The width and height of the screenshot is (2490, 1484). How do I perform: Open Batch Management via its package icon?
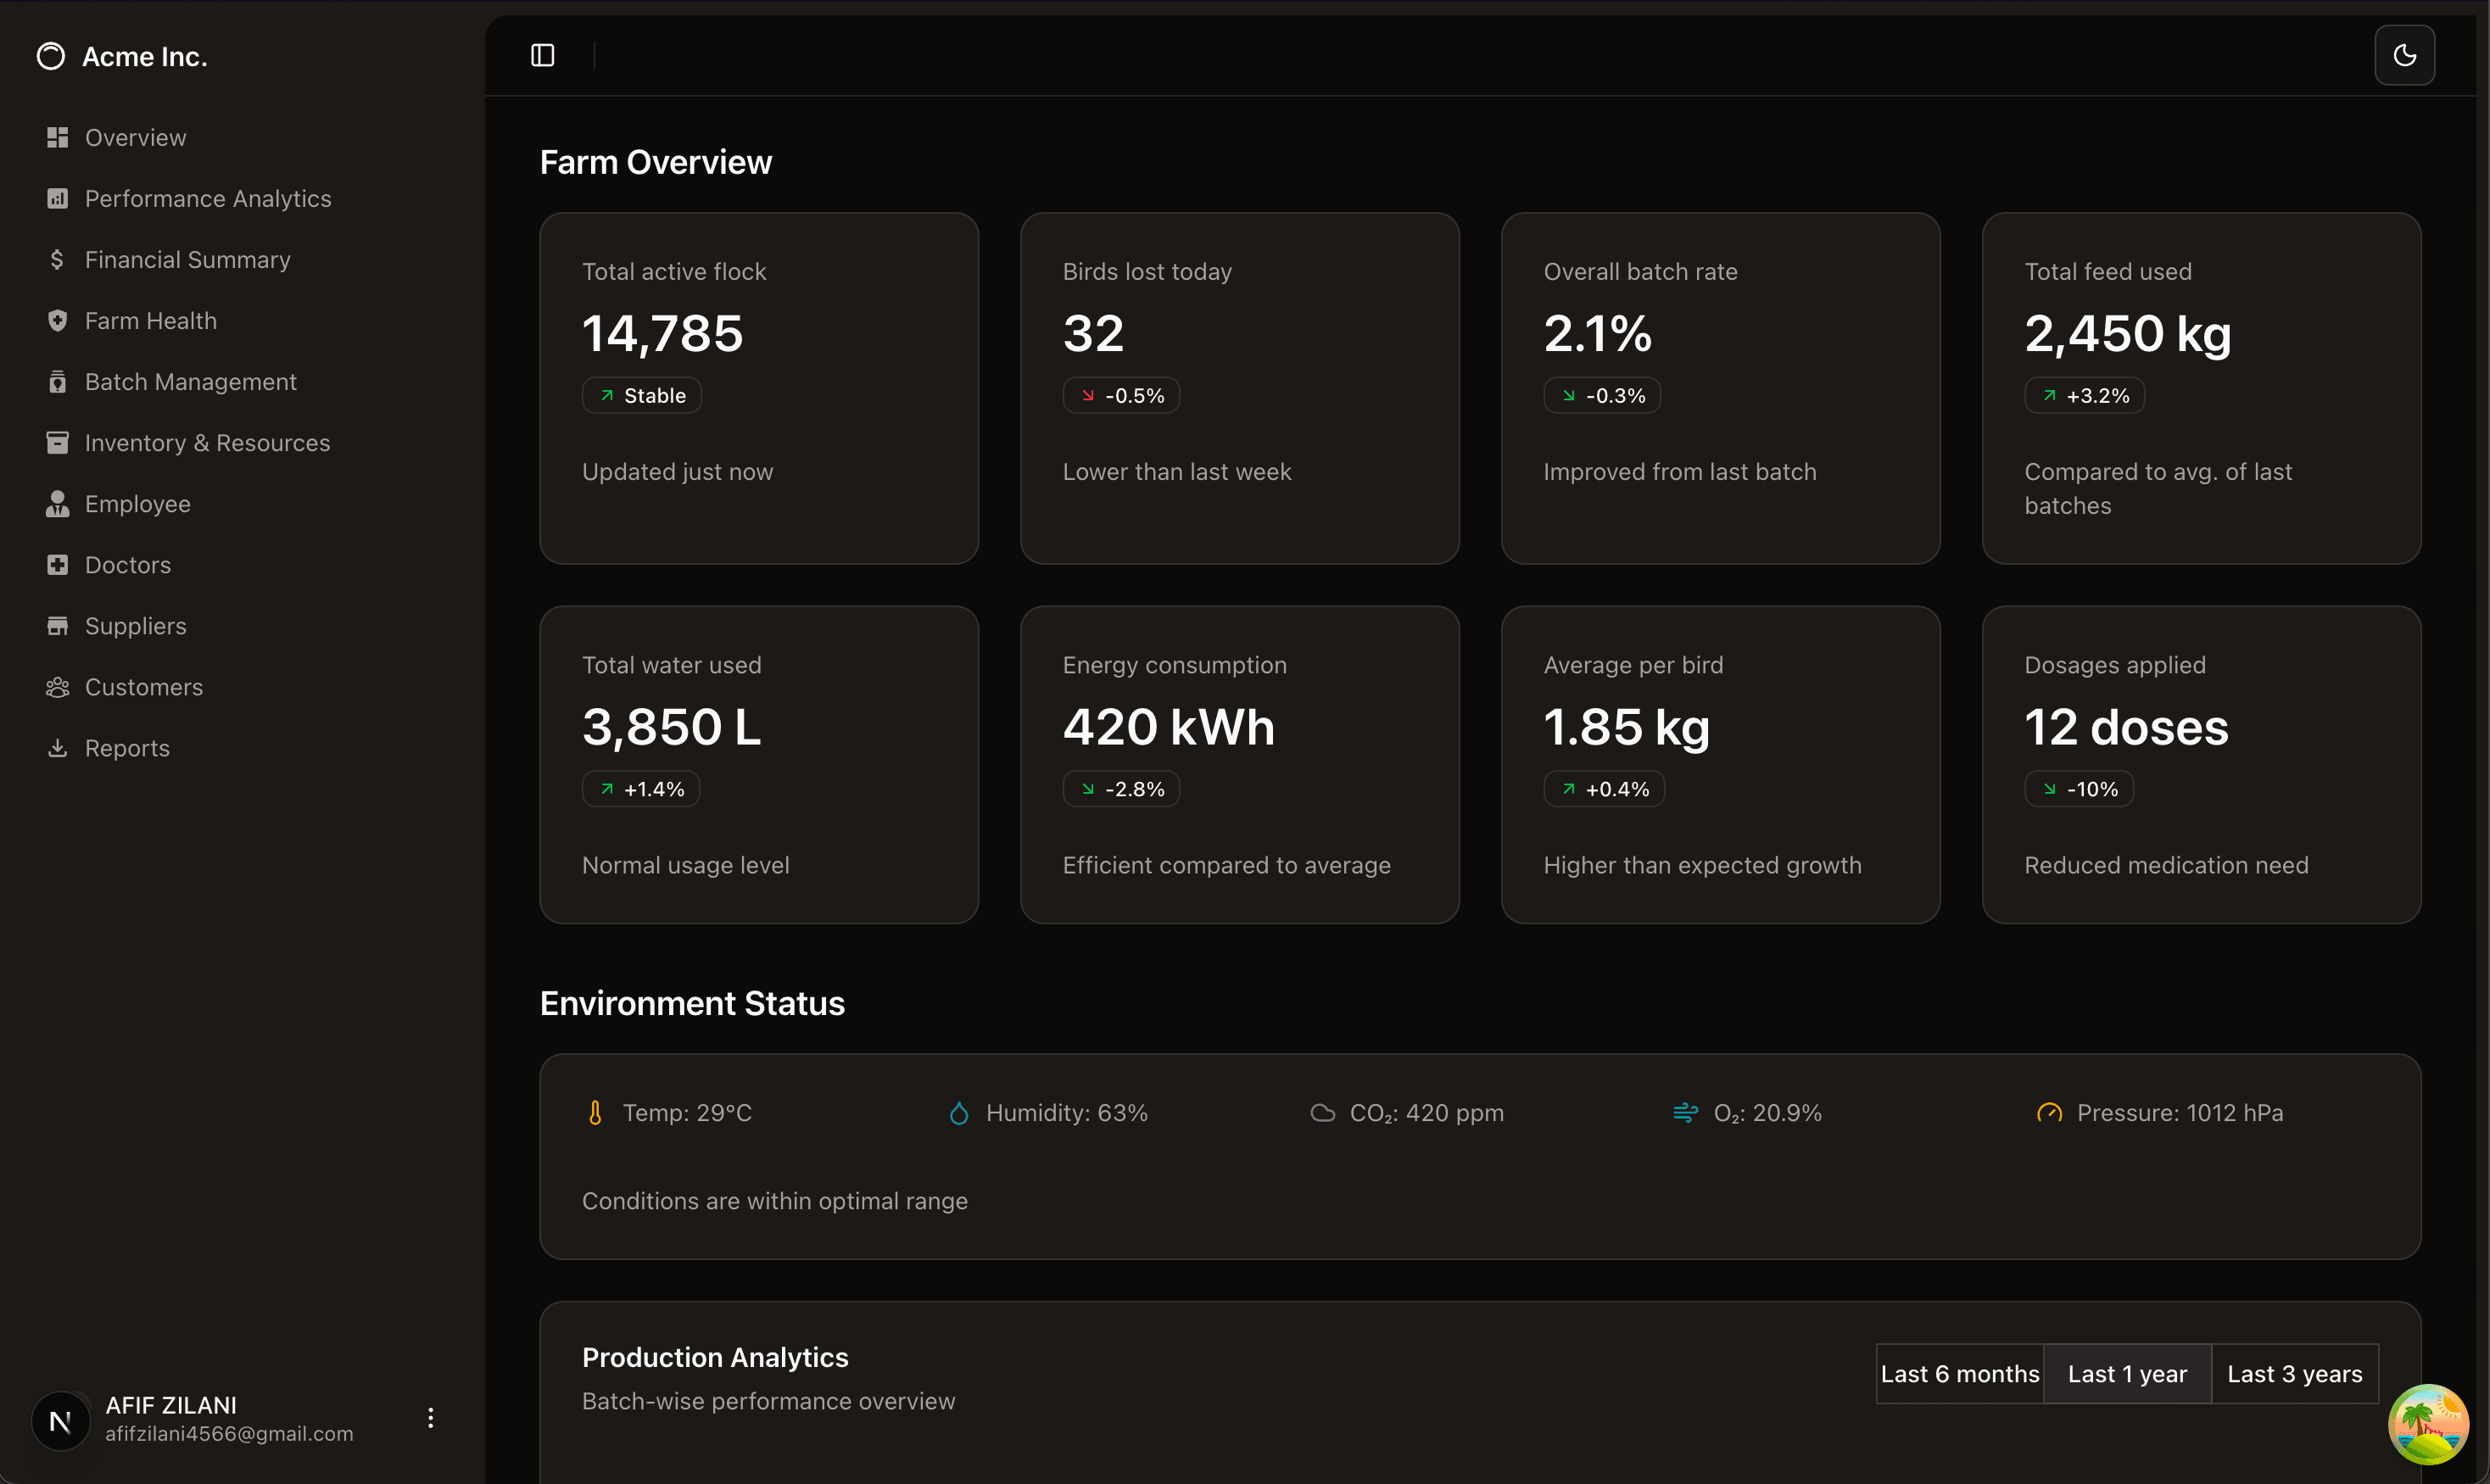coord(57,381)
